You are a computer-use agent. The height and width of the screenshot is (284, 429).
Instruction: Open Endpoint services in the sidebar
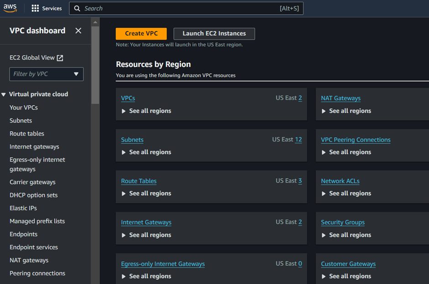34,247
